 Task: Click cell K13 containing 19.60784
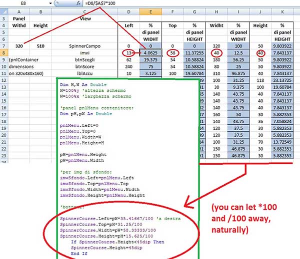[x=282, y=87]
